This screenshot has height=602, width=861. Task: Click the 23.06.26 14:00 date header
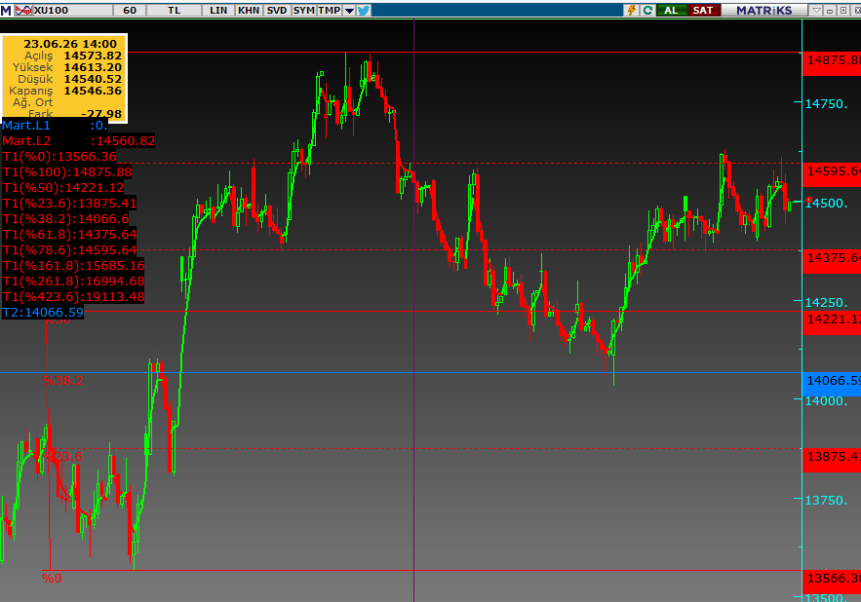point(70,44)
